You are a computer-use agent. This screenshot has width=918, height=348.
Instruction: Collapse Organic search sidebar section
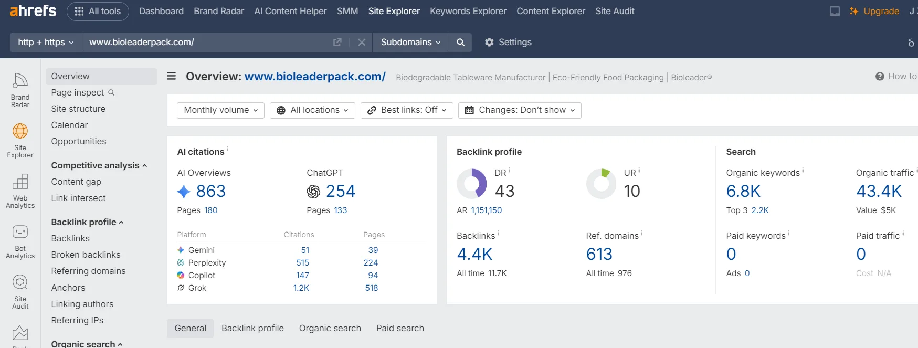[87, 344]
